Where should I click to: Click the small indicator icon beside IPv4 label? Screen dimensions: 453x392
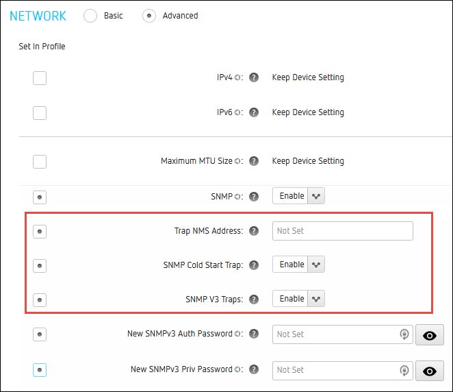237,77
